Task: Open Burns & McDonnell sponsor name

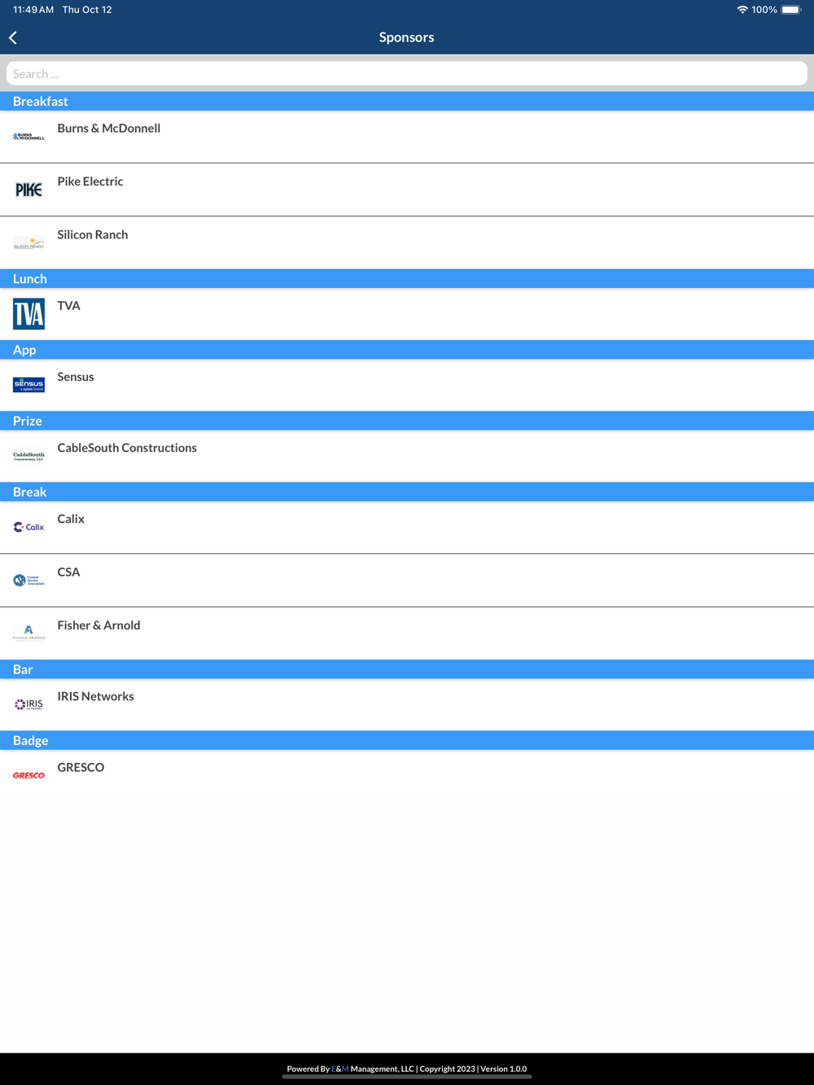Action: [108, 128]
